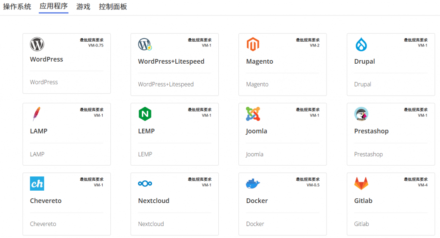Select the Nextcloud three-circle logo
The height and width of the screenshot is (238, 440).
145,184
